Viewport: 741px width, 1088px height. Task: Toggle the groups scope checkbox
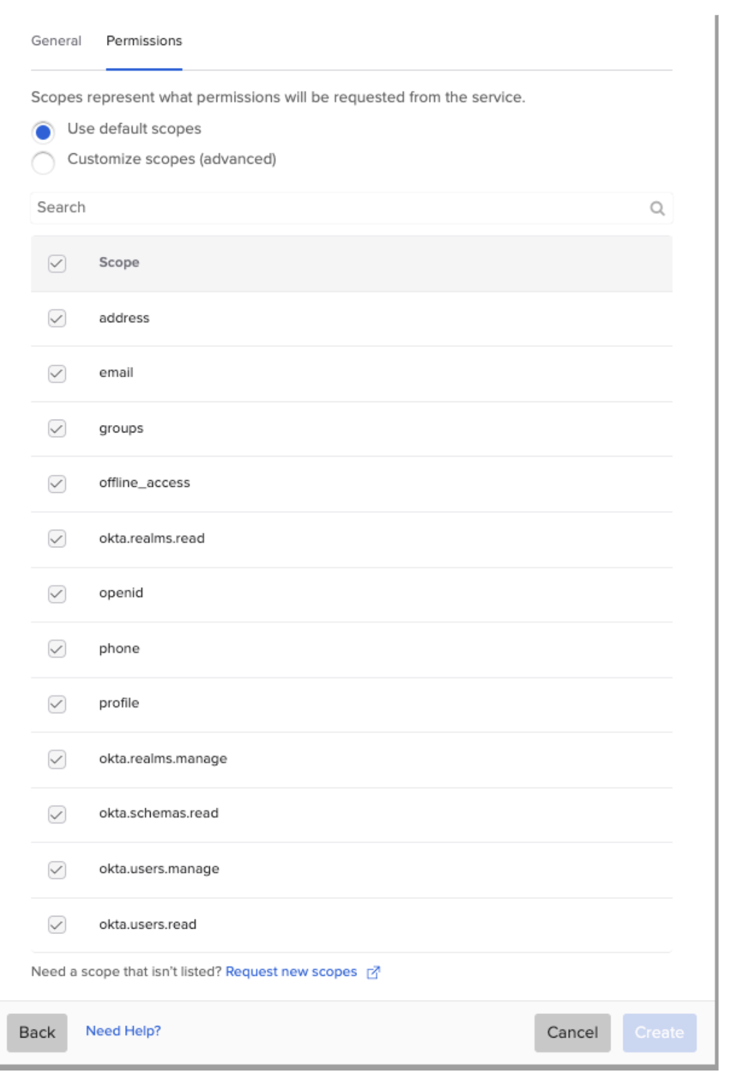tap(57, 428)
